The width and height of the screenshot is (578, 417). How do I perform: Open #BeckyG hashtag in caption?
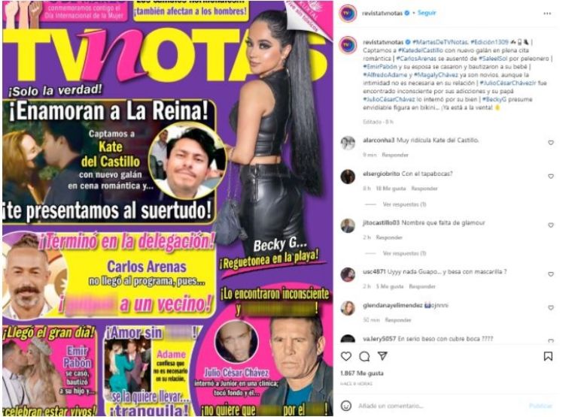point(494,99)
